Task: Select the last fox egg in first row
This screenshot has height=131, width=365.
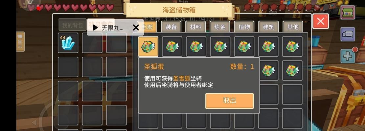Action: click(x=292, y=47)
